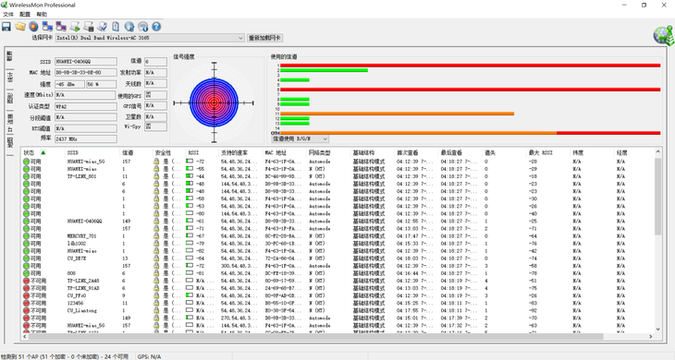Click the 重新加载网卡 button

[x=264, y=38]
